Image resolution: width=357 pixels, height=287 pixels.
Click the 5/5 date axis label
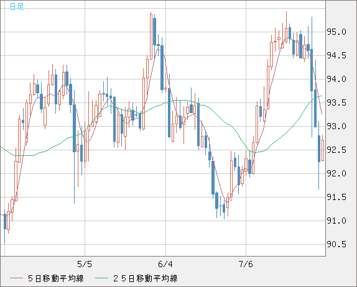click(85, 264)
